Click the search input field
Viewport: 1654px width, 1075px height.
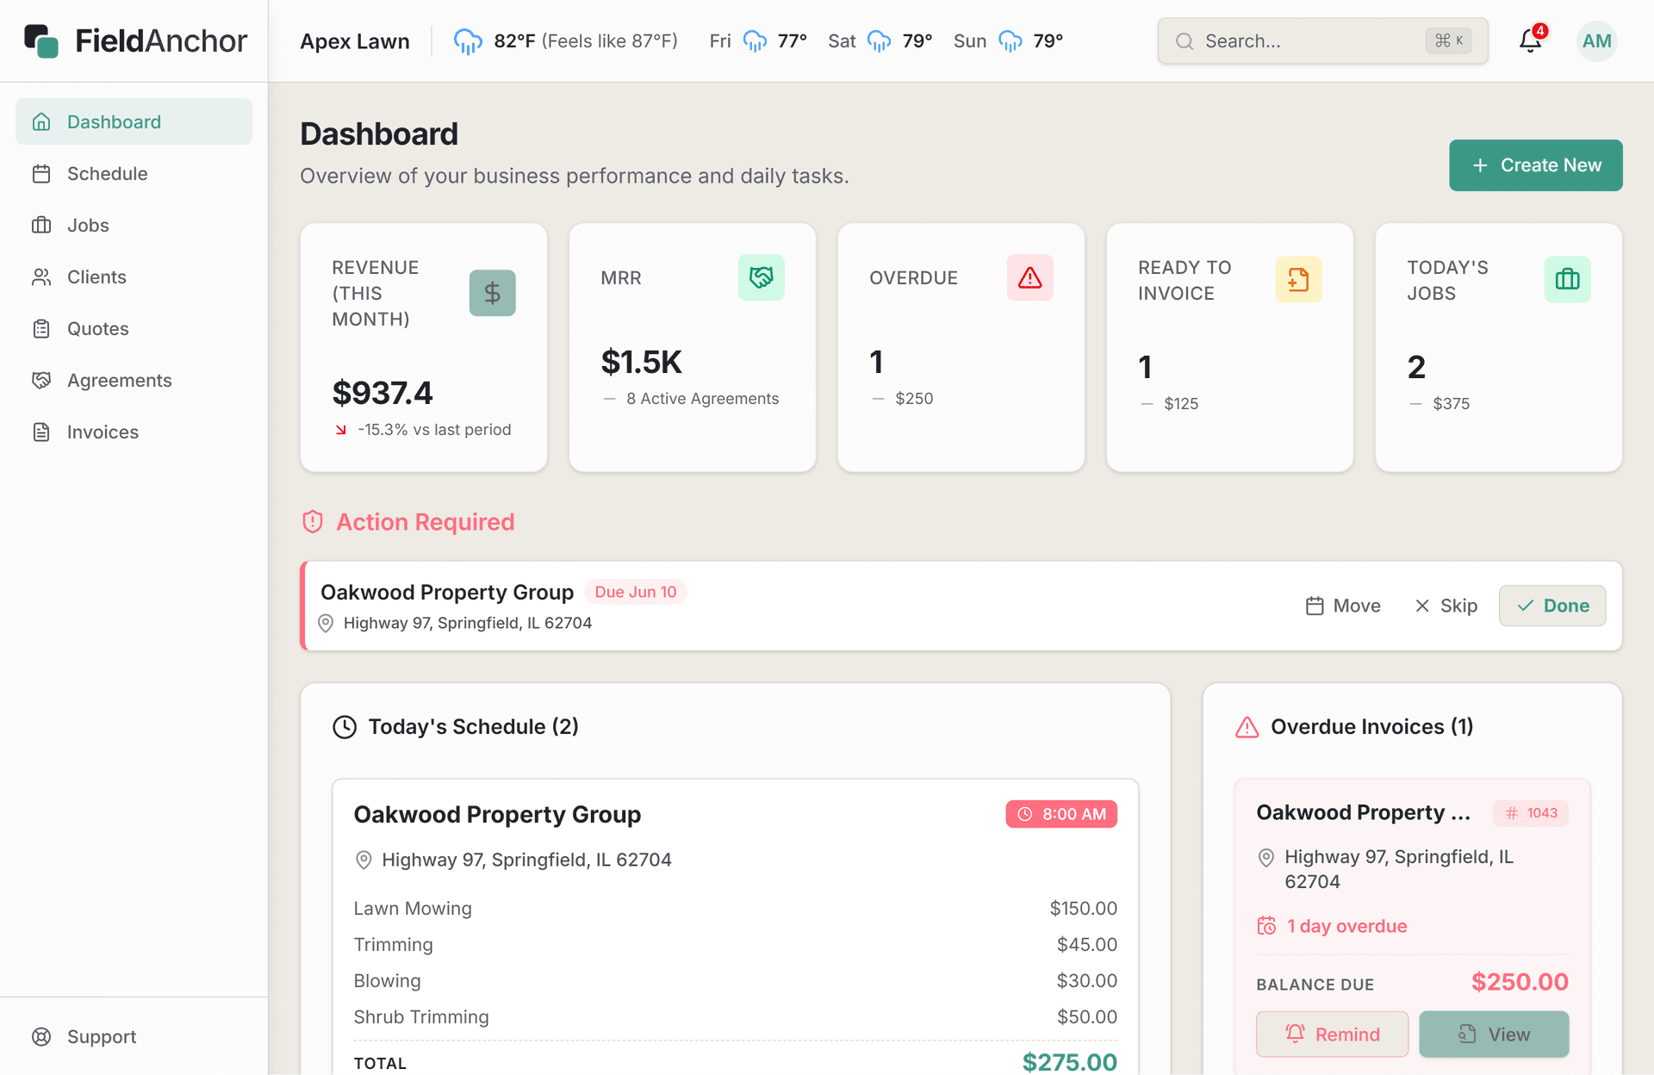1309,40
